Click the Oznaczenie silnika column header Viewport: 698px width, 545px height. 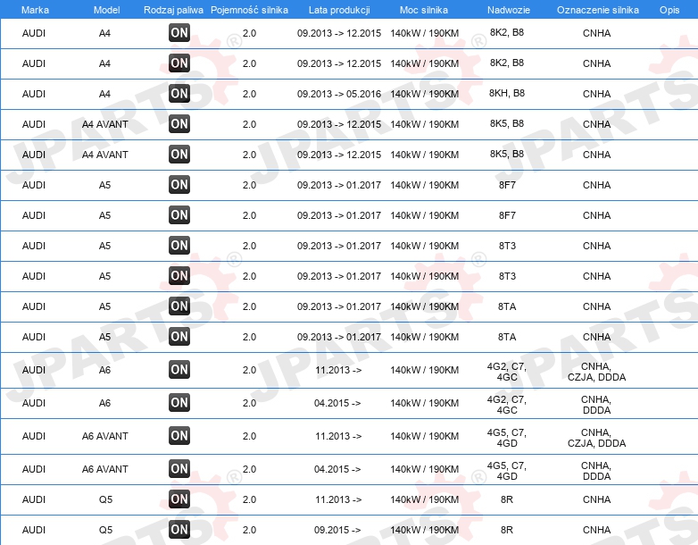[x=598, y=10]
